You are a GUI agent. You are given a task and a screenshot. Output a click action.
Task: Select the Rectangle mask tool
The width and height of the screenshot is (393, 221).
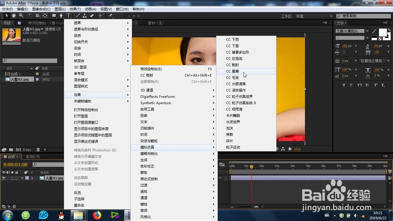pyautogui.click(x=54, y=16)
